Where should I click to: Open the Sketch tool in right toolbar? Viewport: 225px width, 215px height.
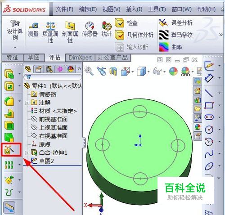pyautogui.click(x=209, y=66)
